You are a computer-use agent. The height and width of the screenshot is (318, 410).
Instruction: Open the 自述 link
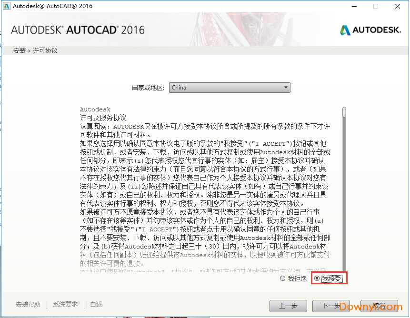tap(96, 304)
